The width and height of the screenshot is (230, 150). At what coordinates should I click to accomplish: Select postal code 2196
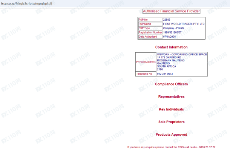pos(160,69)
